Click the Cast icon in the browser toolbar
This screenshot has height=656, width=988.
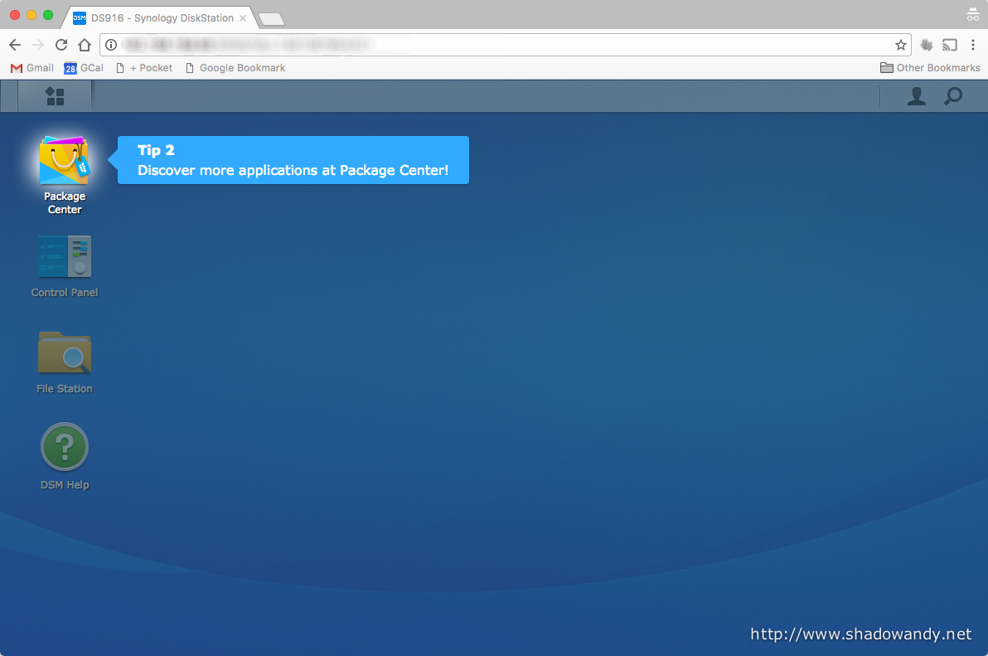949,45
